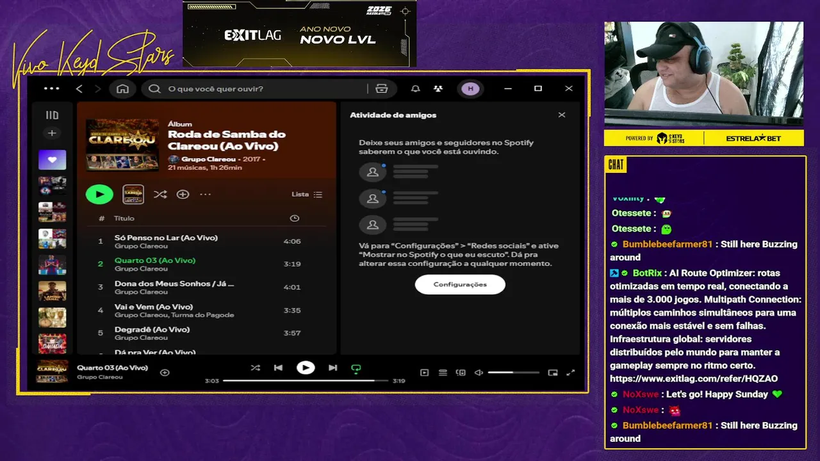Expand the Your Library sidebar
The image size is (820, 461).
(x=52, y=115)
